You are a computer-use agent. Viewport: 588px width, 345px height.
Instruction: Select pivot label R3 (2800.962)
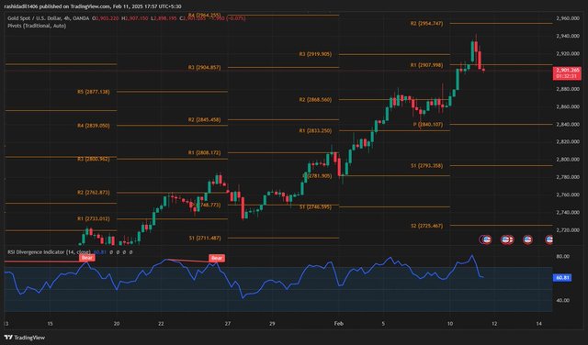click(94, 160)
